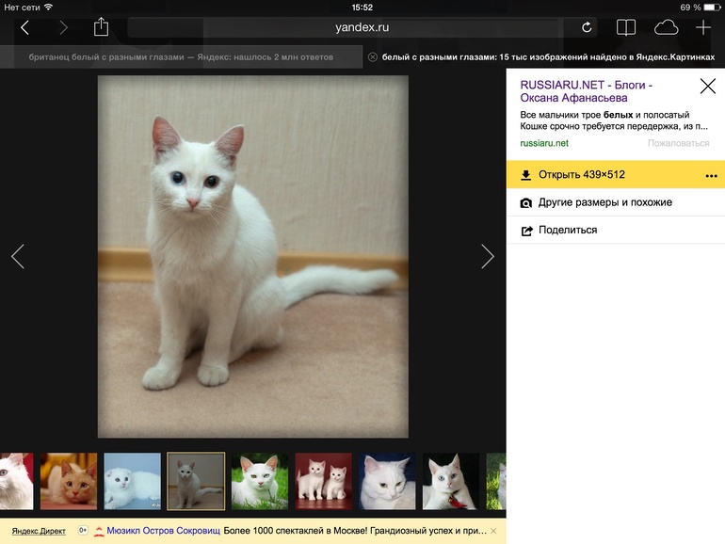Click Пожаловаться report link
725x544 pixels.
tap(678, 143)
